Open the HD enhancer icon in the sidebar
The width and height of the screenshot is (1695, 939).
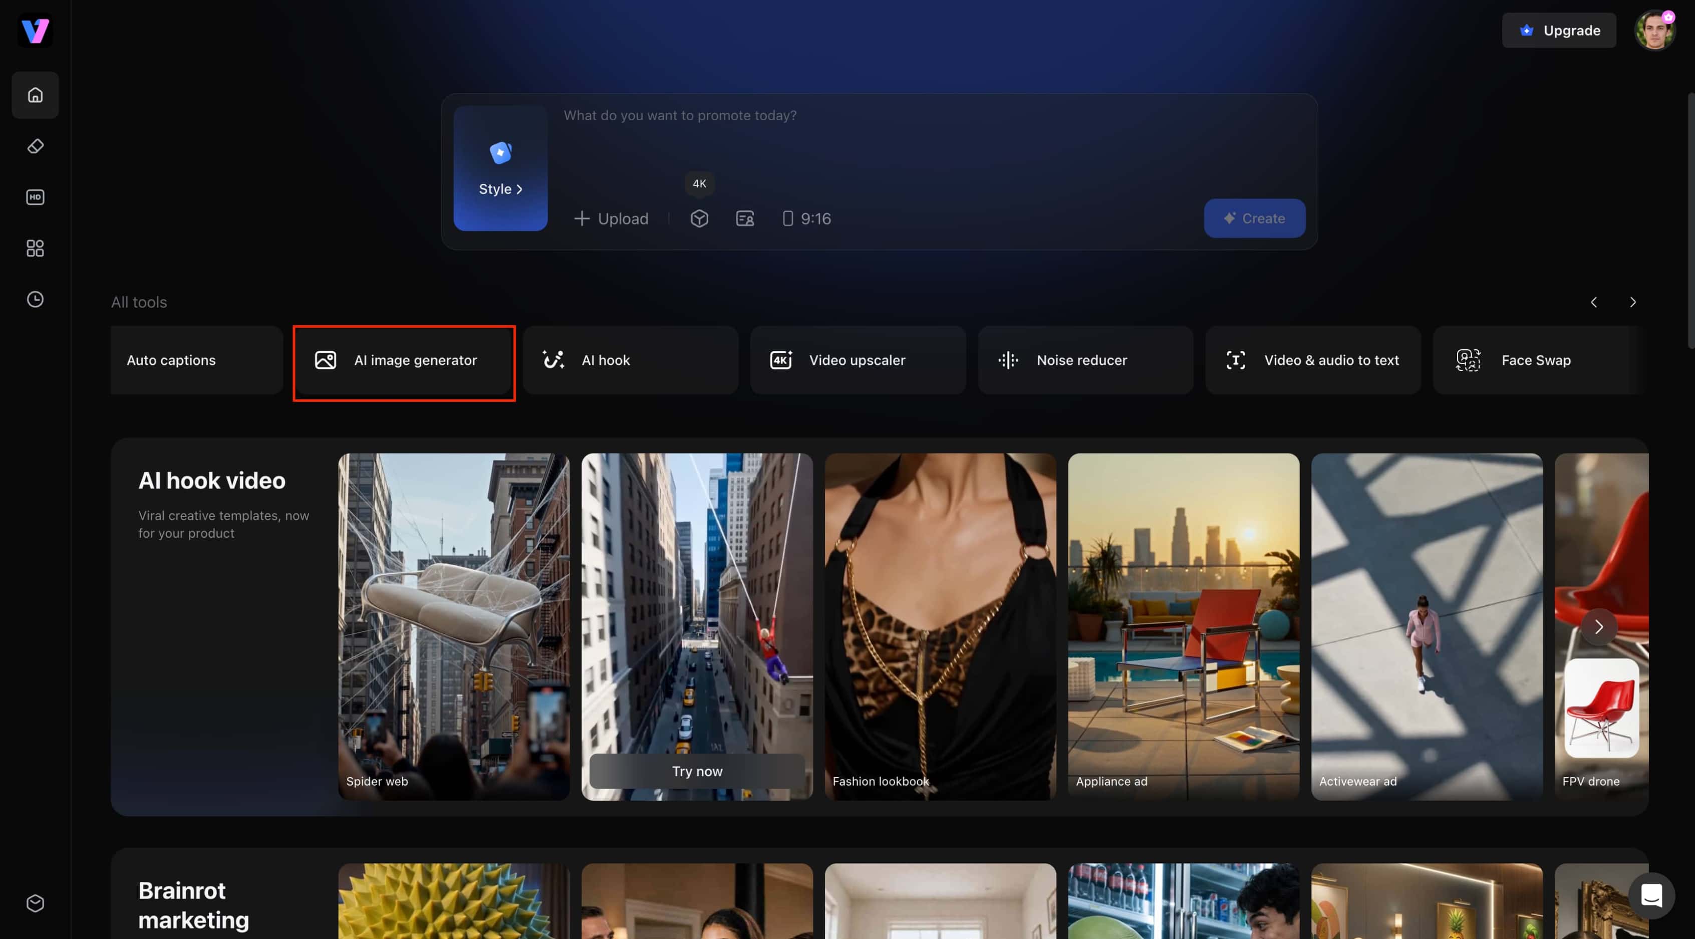pyautogui.click(x=35, y=197)
